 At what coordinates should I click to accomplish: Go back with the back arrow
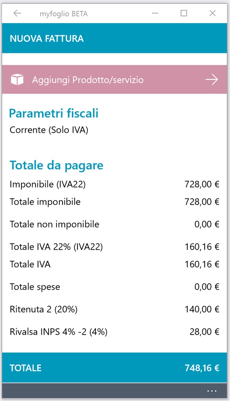click(17, 13)
